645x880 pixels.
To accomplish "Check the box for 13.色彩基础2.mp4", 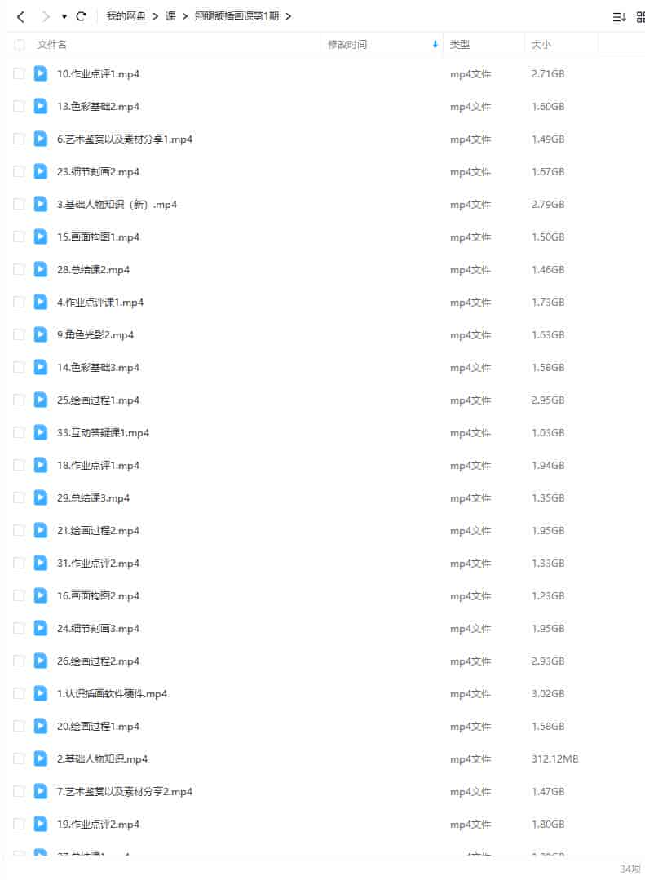I will pyautogui.click(x=19, y=106).
